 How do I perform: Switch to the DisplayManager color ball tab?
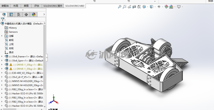(x=34, y=14)
